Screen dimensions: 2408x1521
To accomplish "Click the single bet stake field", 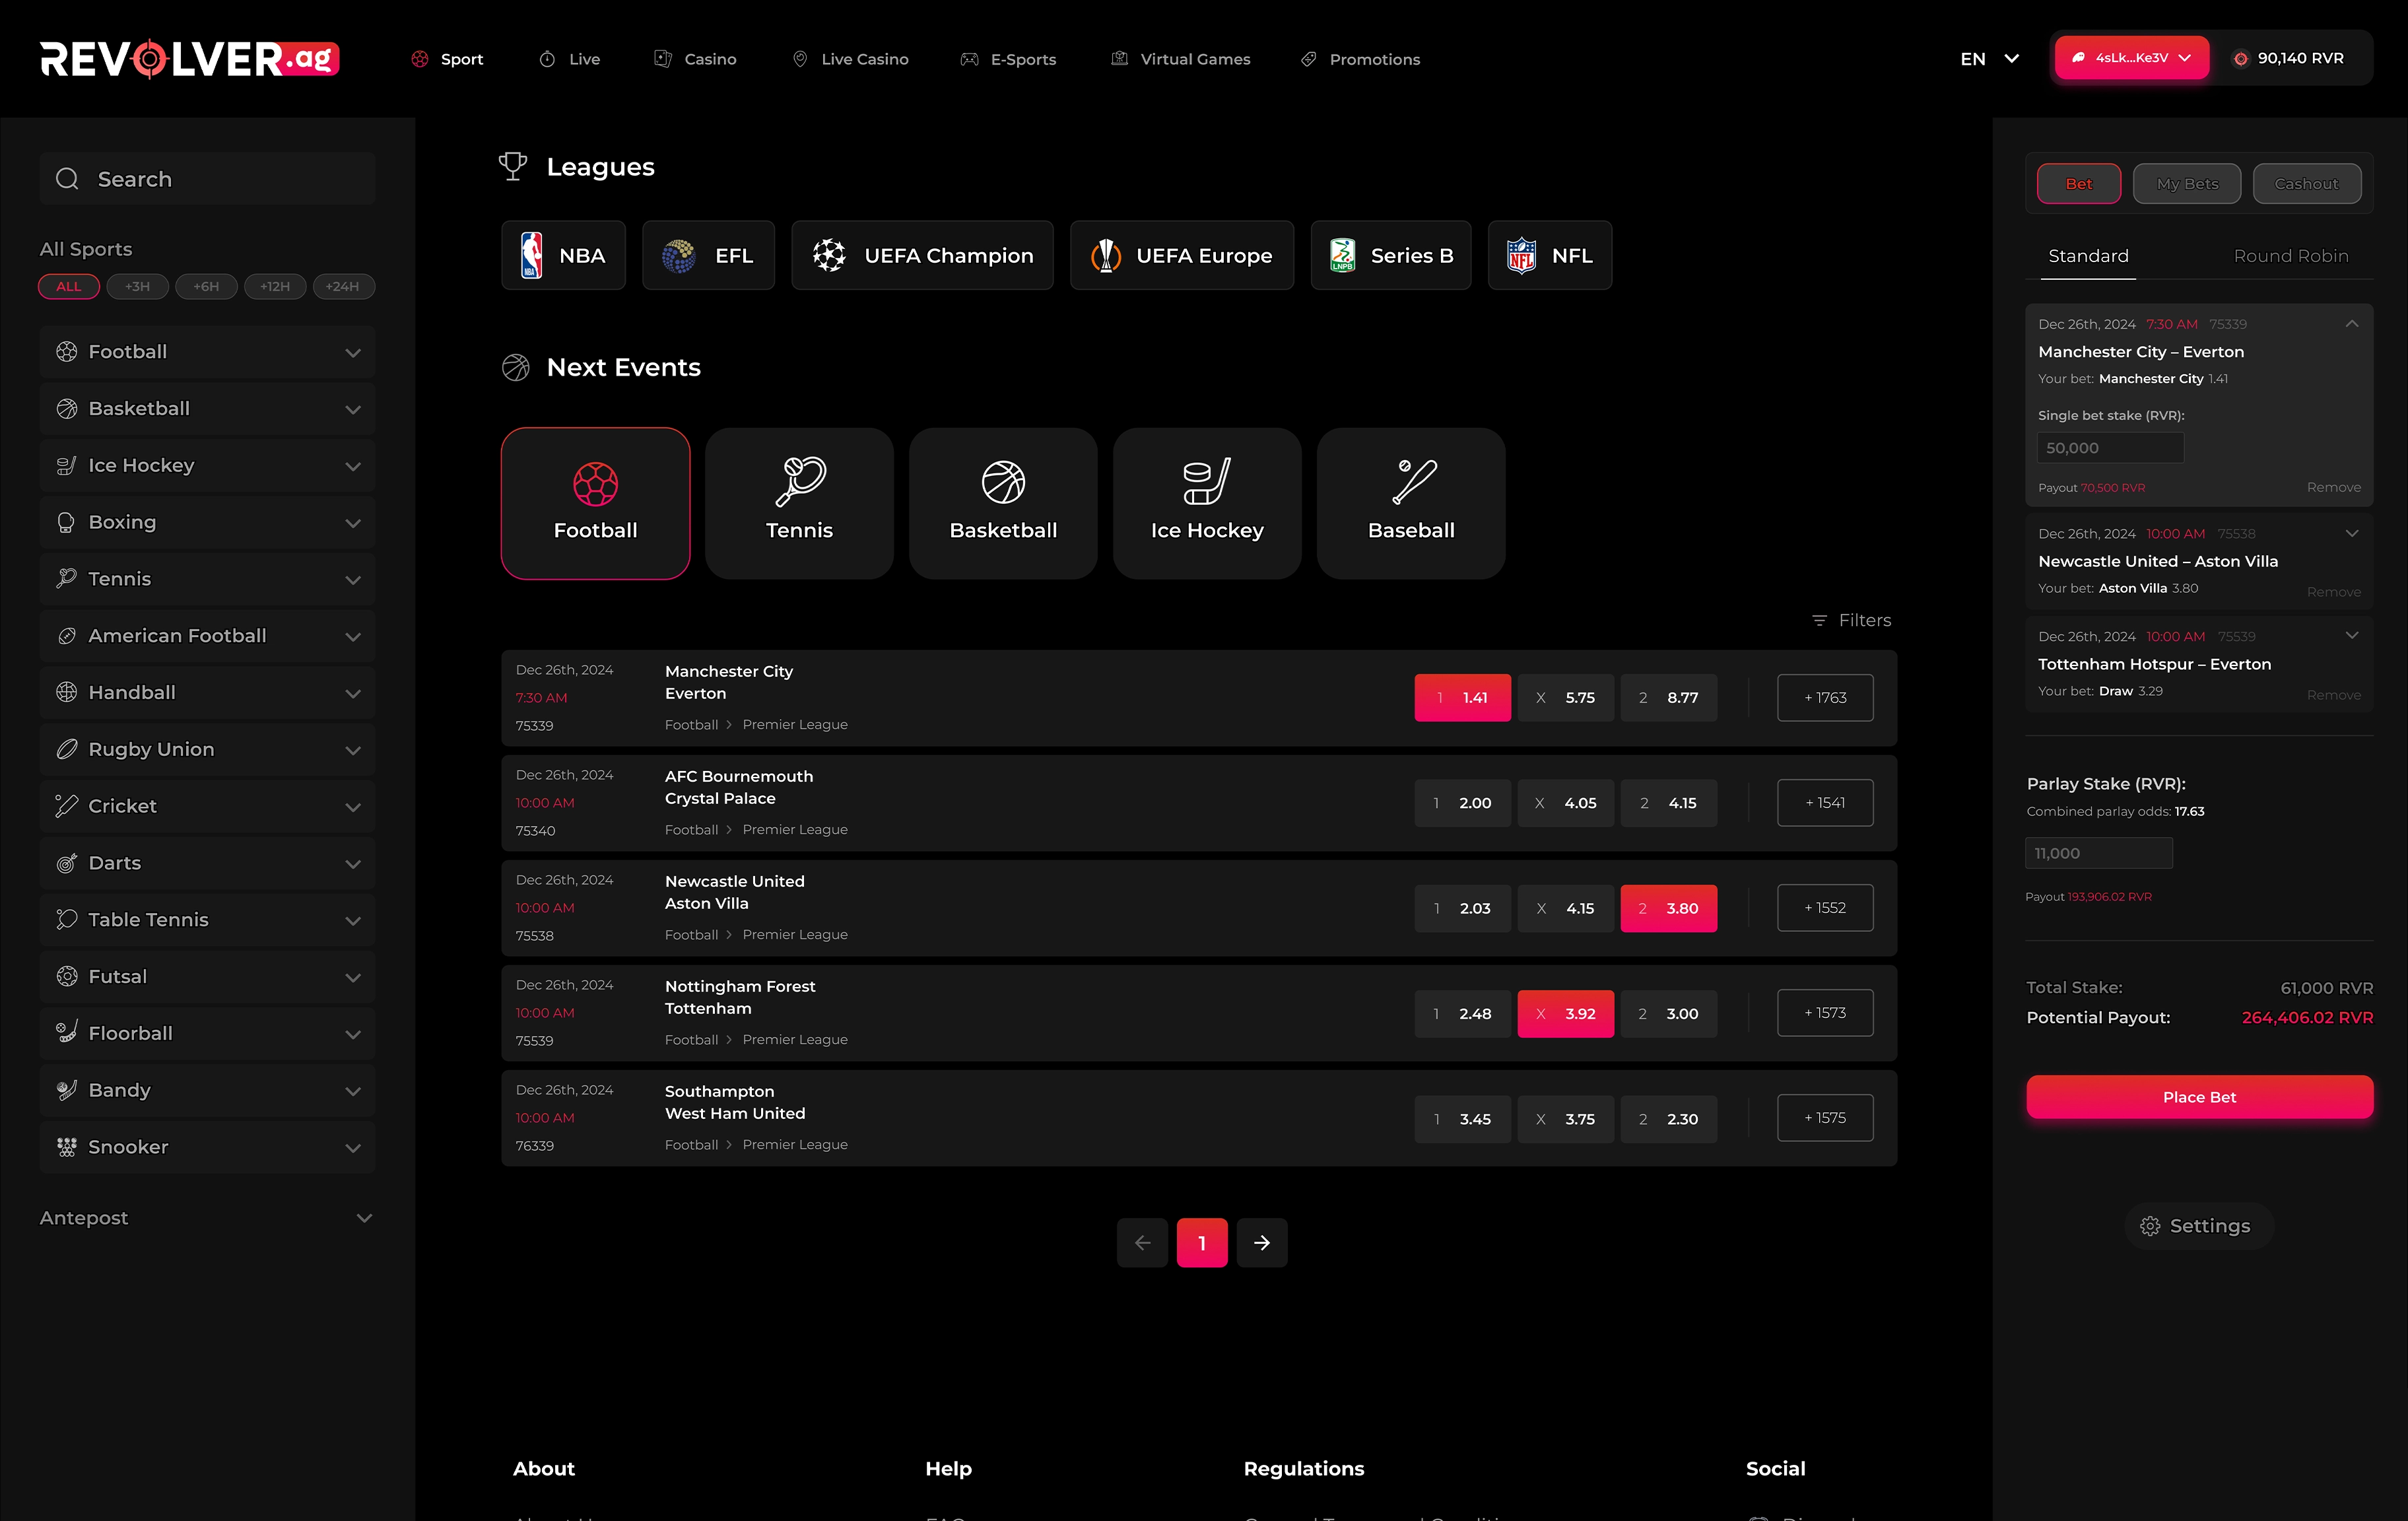I will coord(2110,448).
